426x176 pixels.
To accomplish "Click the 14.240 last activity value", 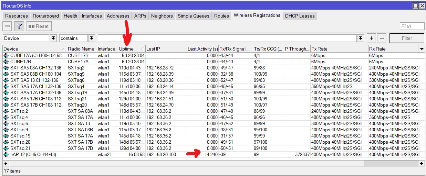I will tap(210, 154).
